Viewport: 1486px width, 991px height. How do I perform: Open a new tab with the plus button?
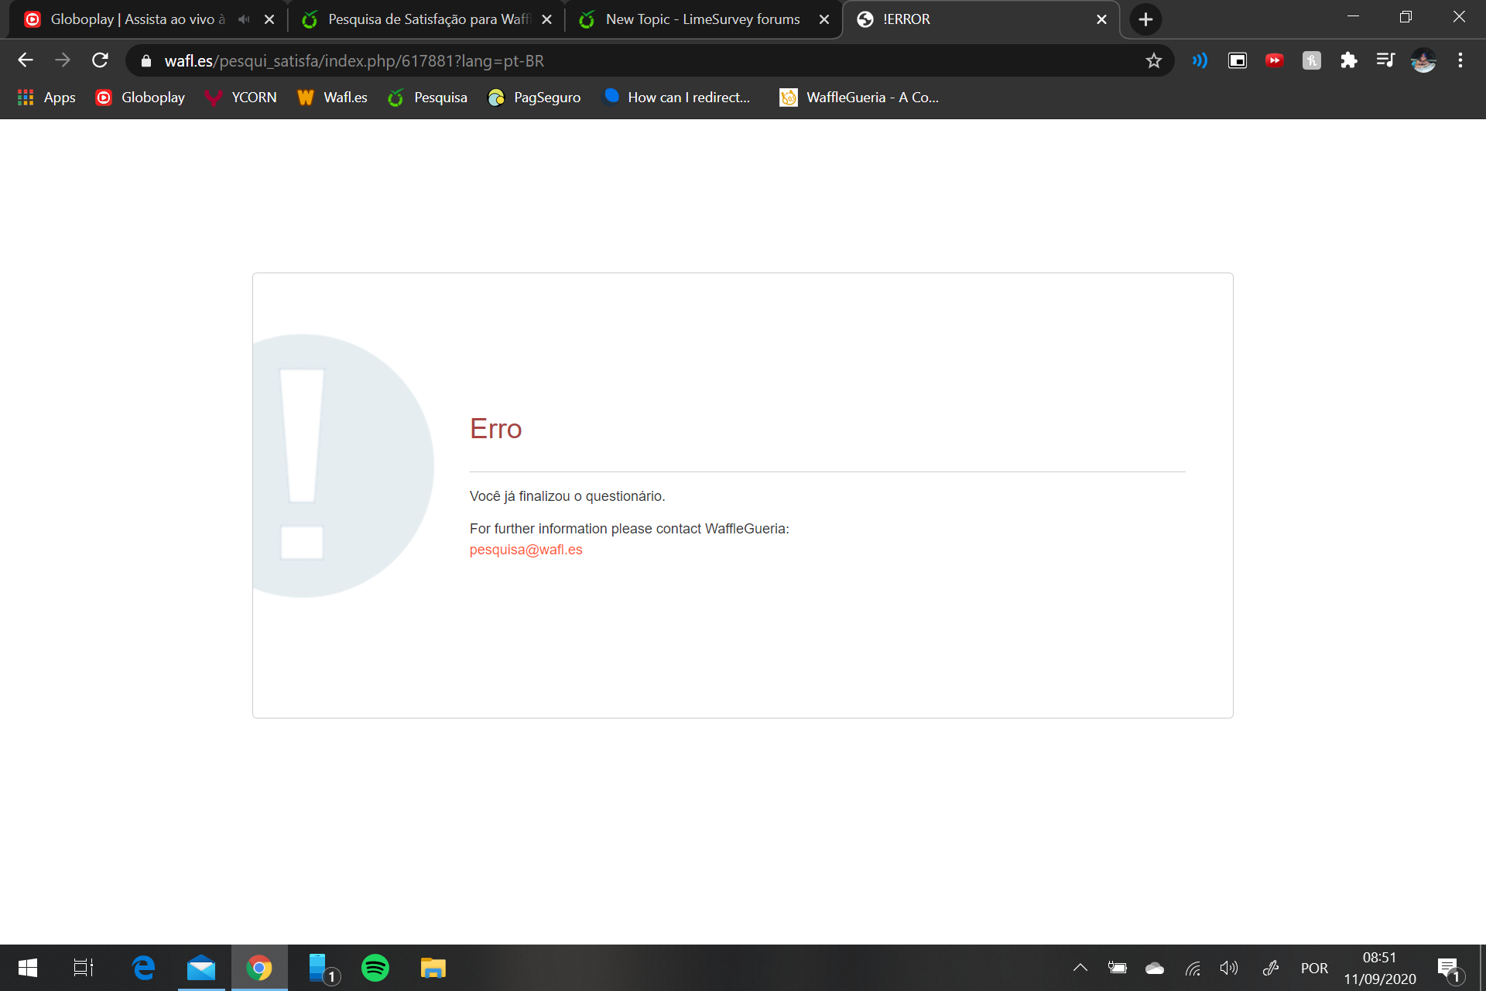tap(1145, 19)
